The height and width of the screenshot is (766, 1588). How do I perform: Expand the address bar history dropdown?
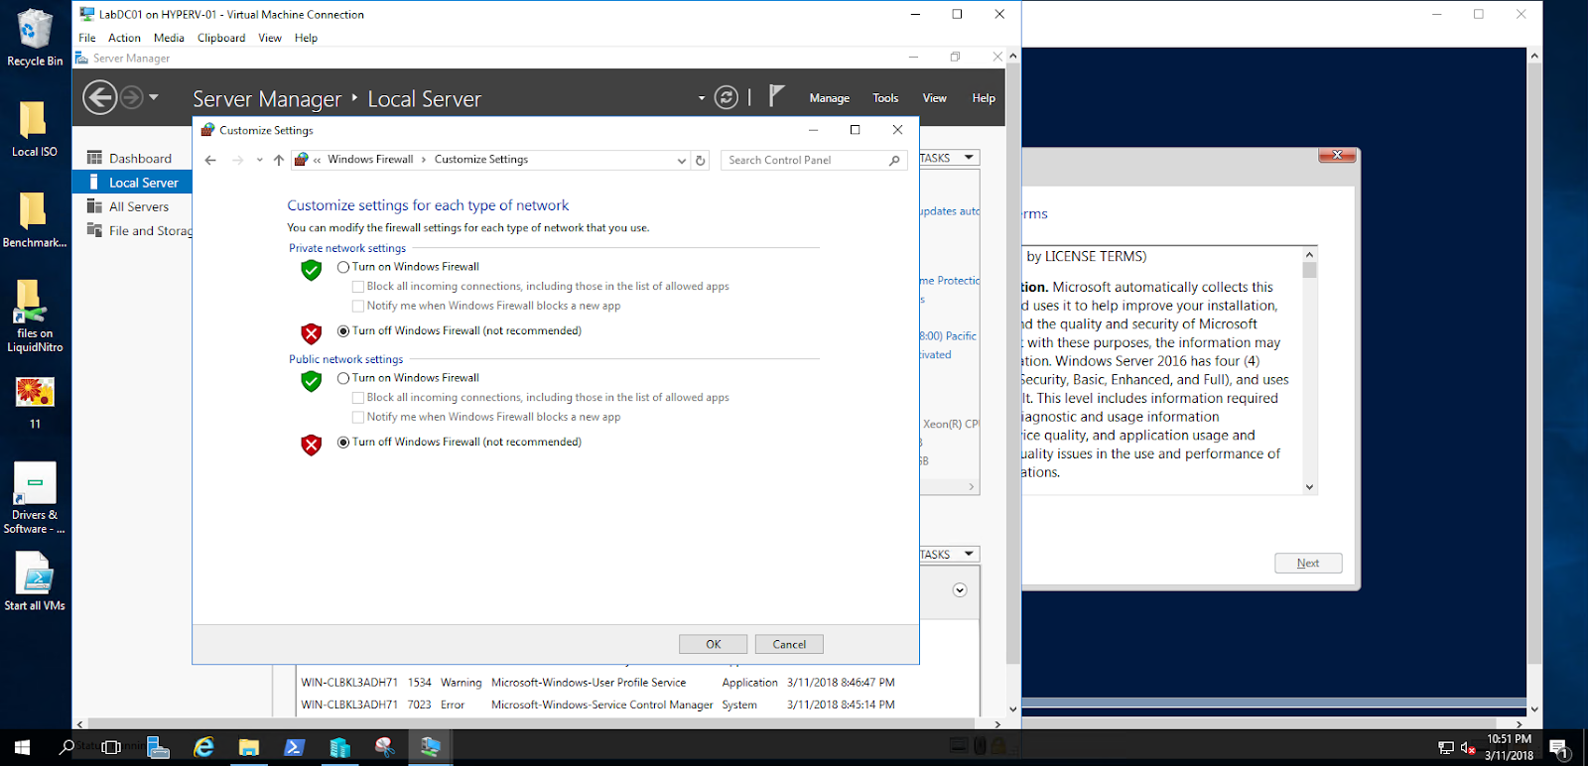682,160
